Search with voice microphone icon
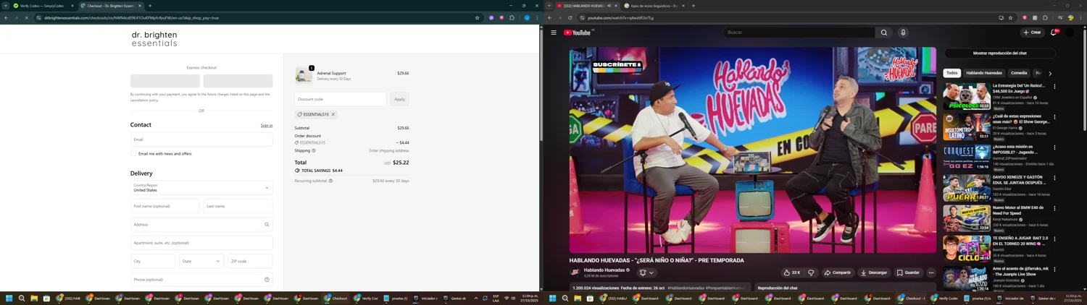1087x305 pixels. coord(903,33)
